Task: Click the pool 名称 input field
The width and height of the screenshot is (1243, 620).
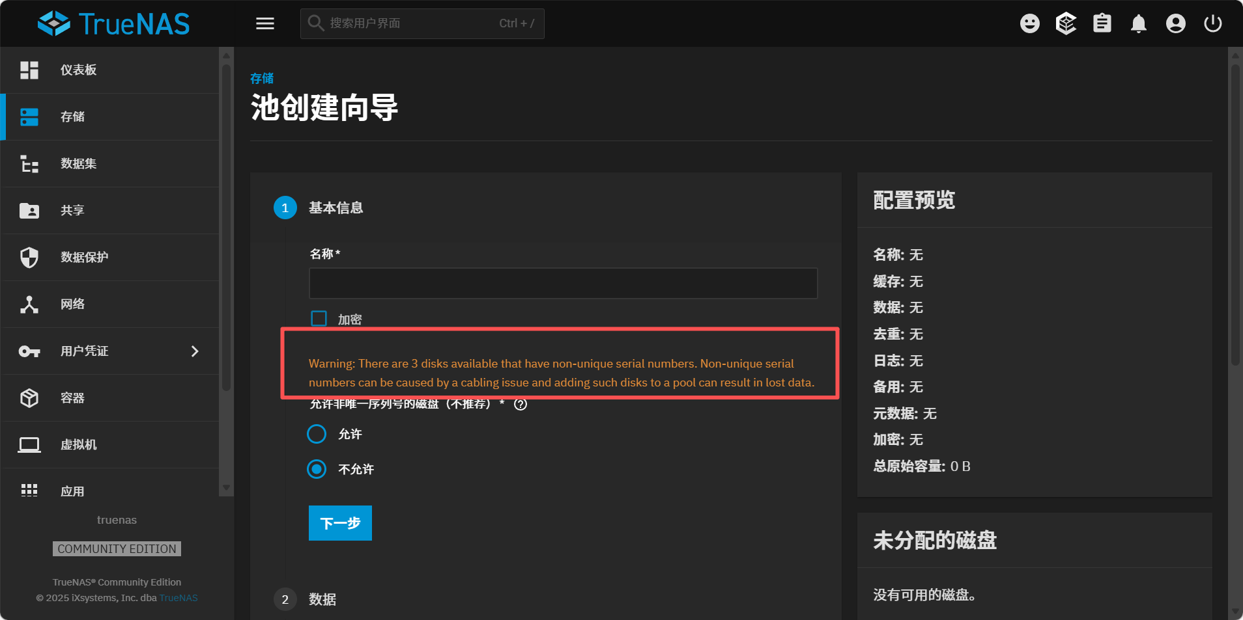Action: pyautogui.click(x=563, y=284)
